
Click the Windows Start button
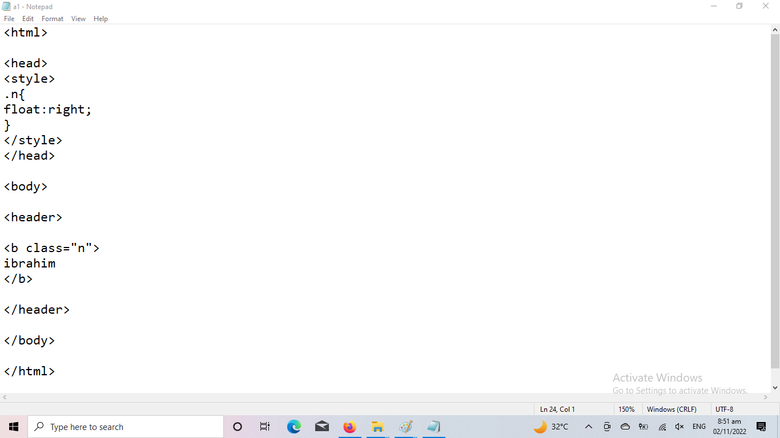pyautogui.click(x=14, y=427)
